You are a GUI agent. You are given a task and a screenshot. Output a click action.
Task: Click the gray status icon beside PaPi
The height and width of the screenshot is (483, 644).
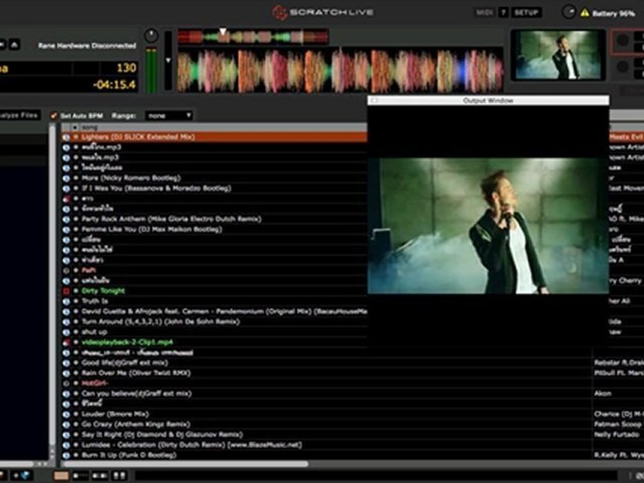(x=66, y=270)
